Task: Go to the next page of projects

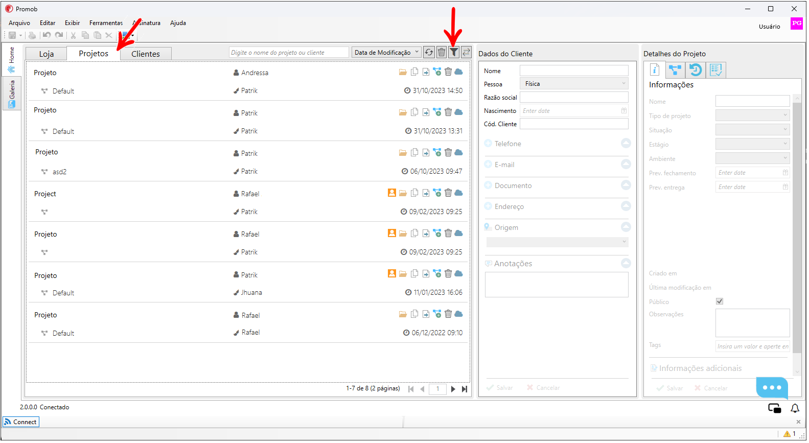Action: 453,389
